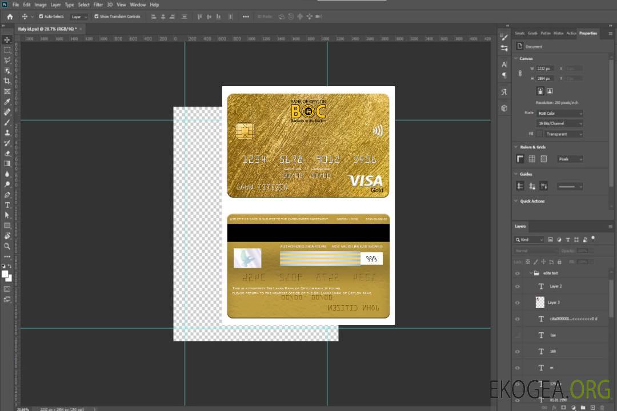Click the canvas Fill color swatch

pyautogui.click(x=540, y=134)
